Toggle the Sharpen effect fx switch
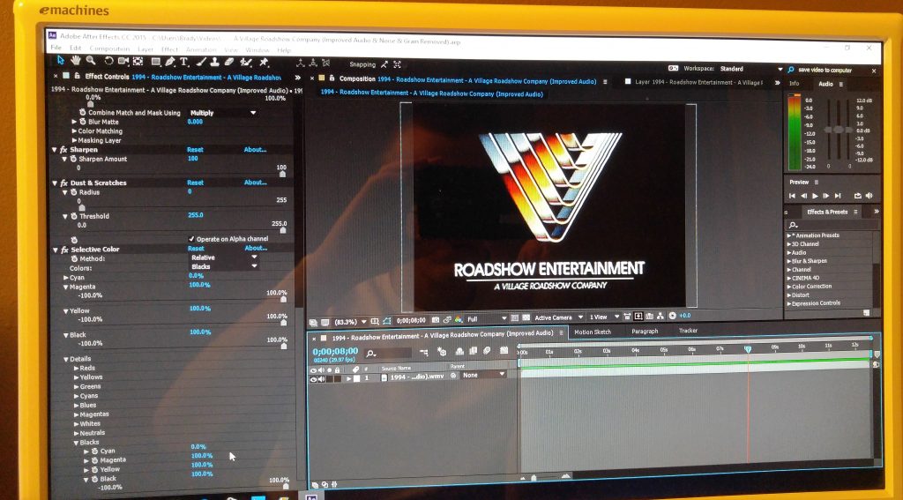The width and height of the screenshot is (903, 500). 63,150
